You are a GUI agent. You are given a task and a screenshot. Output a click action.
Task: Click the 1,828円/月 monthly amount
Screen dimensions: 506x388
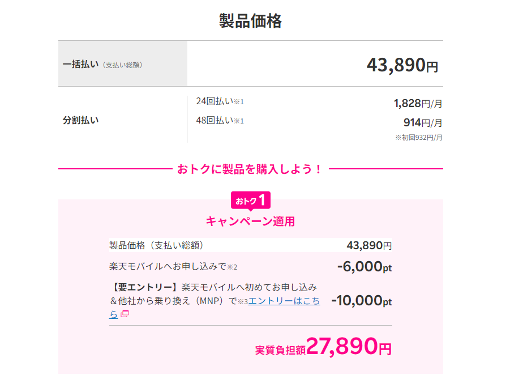[x=418, y=104]
